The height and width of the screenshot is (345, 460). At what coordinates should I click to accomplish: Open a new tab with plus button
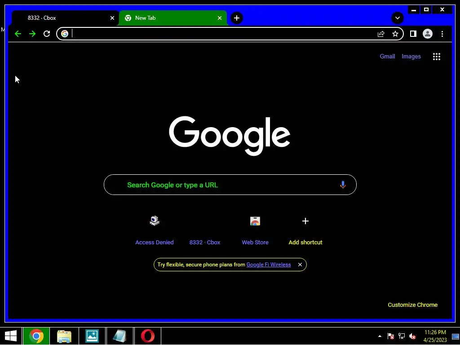[x=236, y=18]
